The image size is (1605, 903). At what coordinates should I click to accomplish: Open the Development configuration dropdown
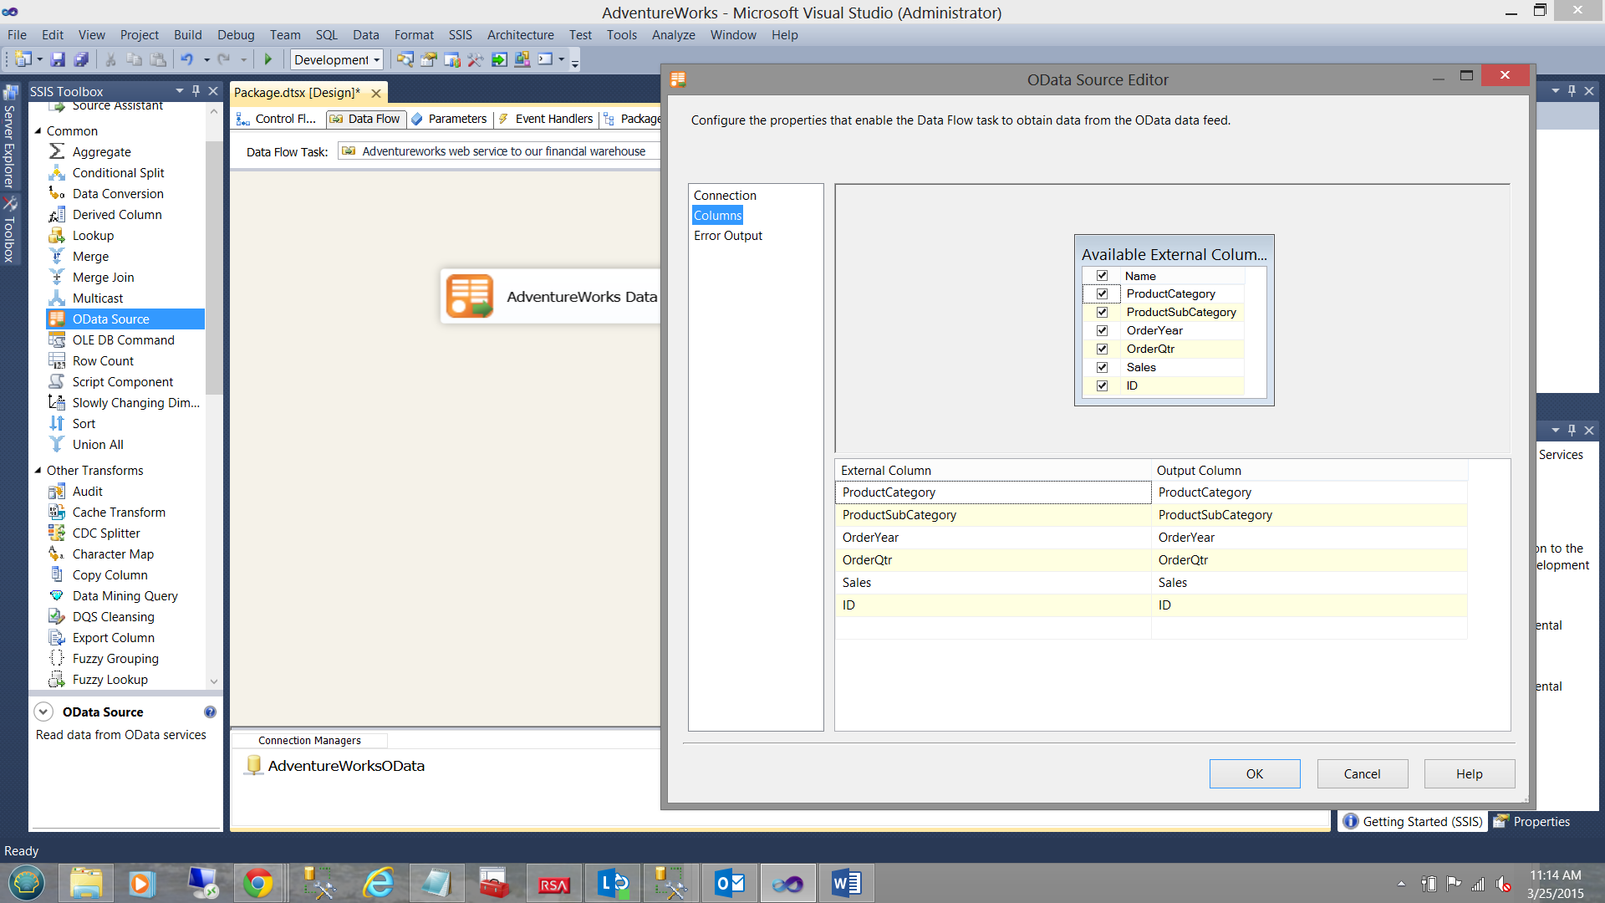click(376, 59)
